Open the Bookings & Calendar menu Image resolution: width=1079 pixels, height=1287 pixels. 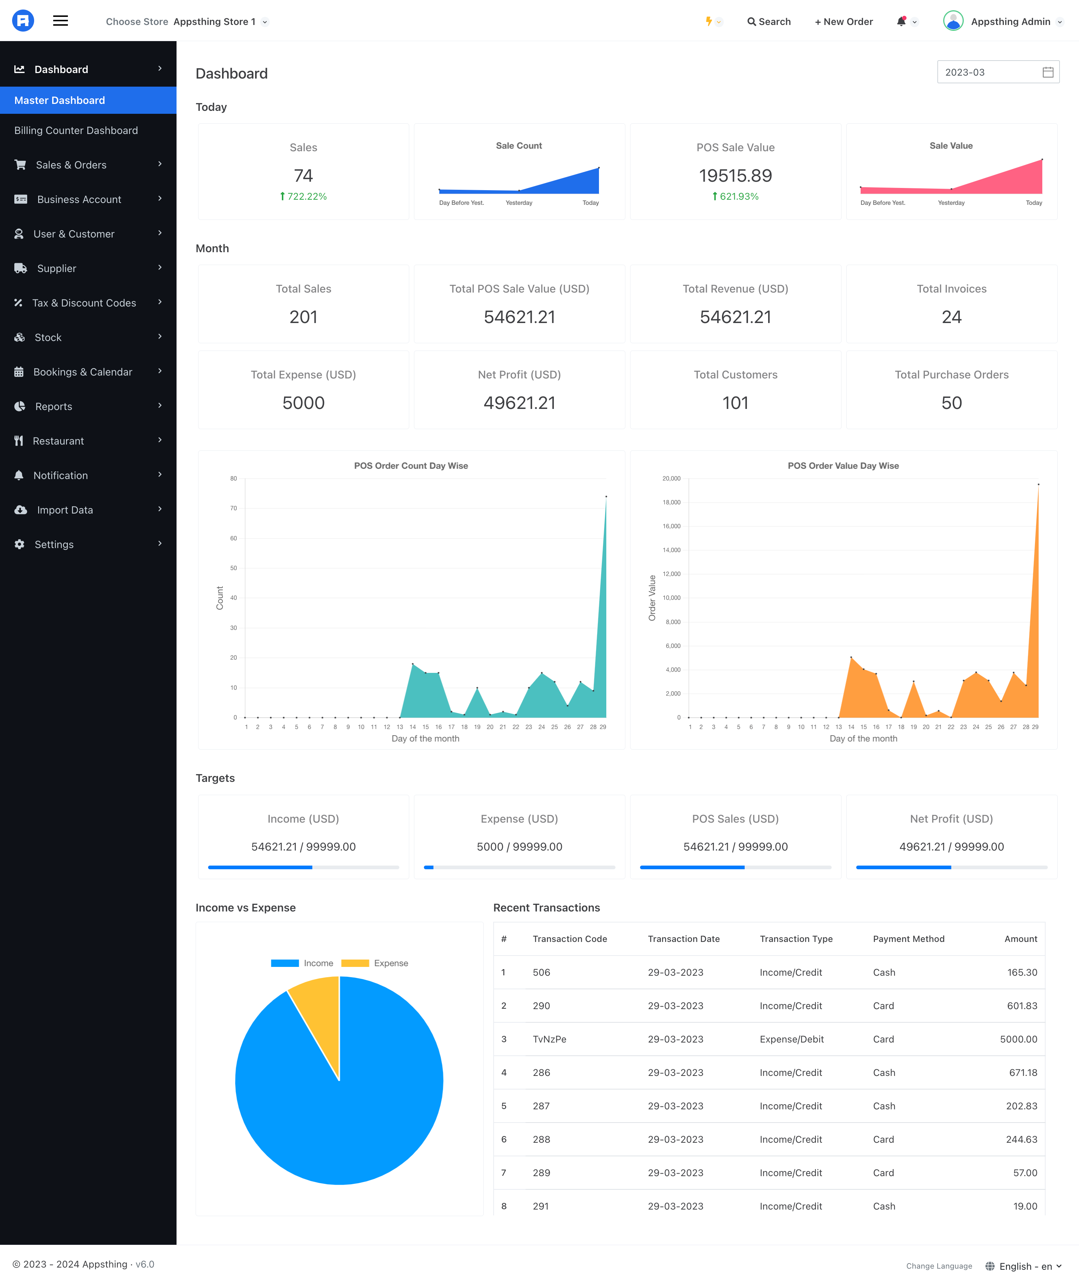click(x=88, y=372)
